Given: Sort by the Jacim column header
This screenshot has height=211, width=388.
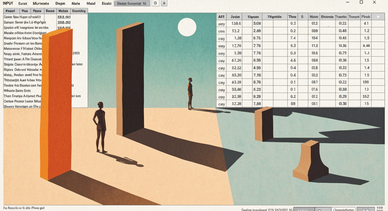Looking at the screenshot, I should (235, 17).
